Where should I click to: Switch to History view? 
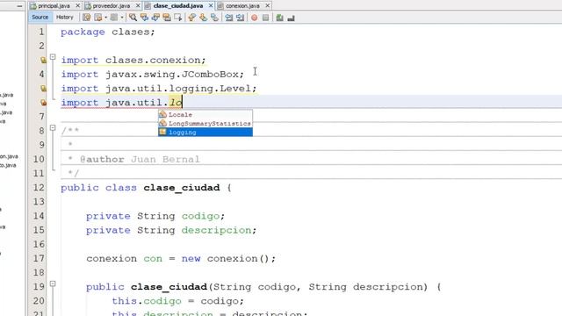pos(64,18)
